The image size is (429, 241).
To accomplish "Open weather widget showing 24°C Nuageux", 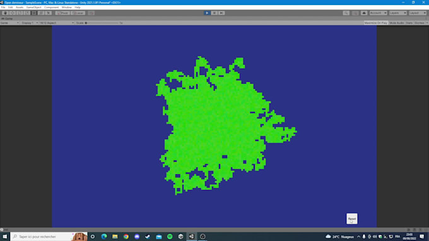I will click(x=339, y=237).
